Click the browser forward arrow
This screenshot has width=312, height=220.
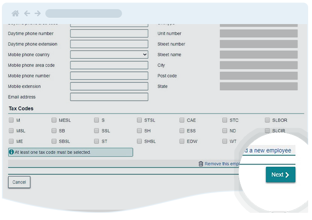click(x=38, y=13)
